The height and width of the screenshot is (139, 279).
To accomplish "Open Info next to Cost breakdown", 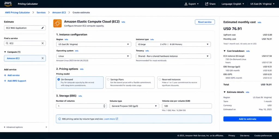I will coord(248,51).
